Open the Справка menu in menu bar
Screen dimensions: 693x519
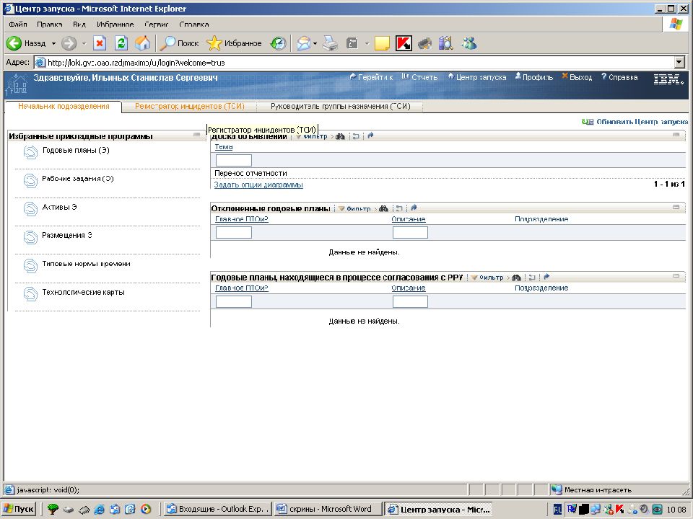(x=194, y=25)
